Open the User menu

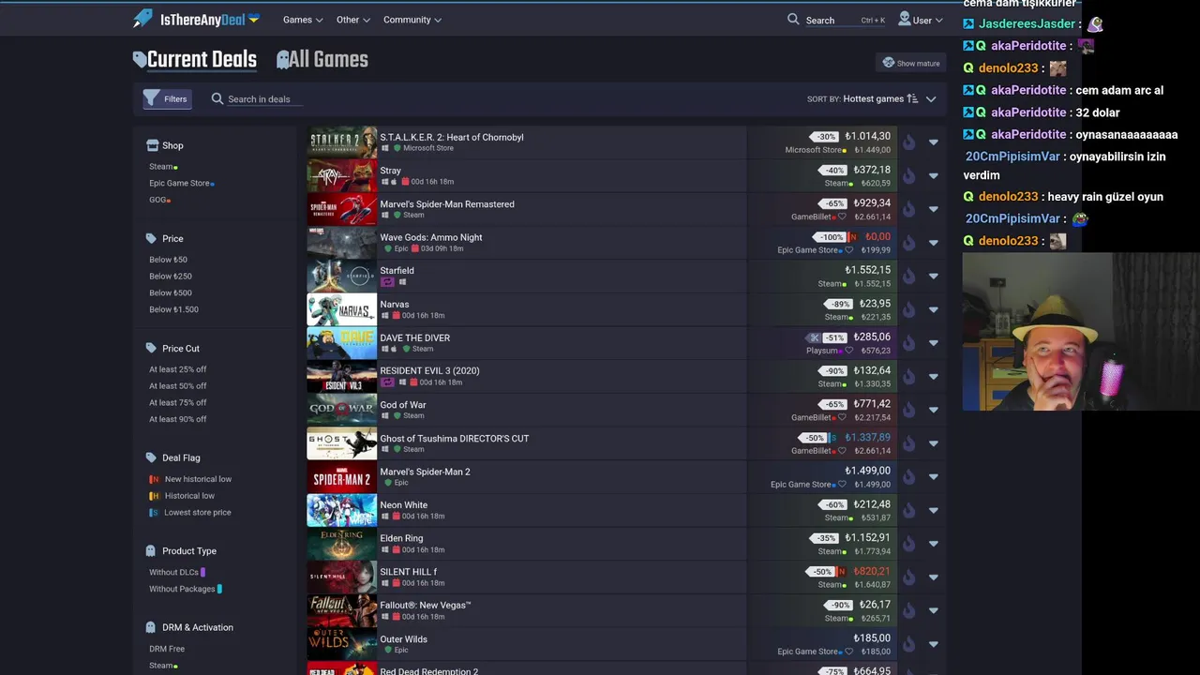pos(921,20)
